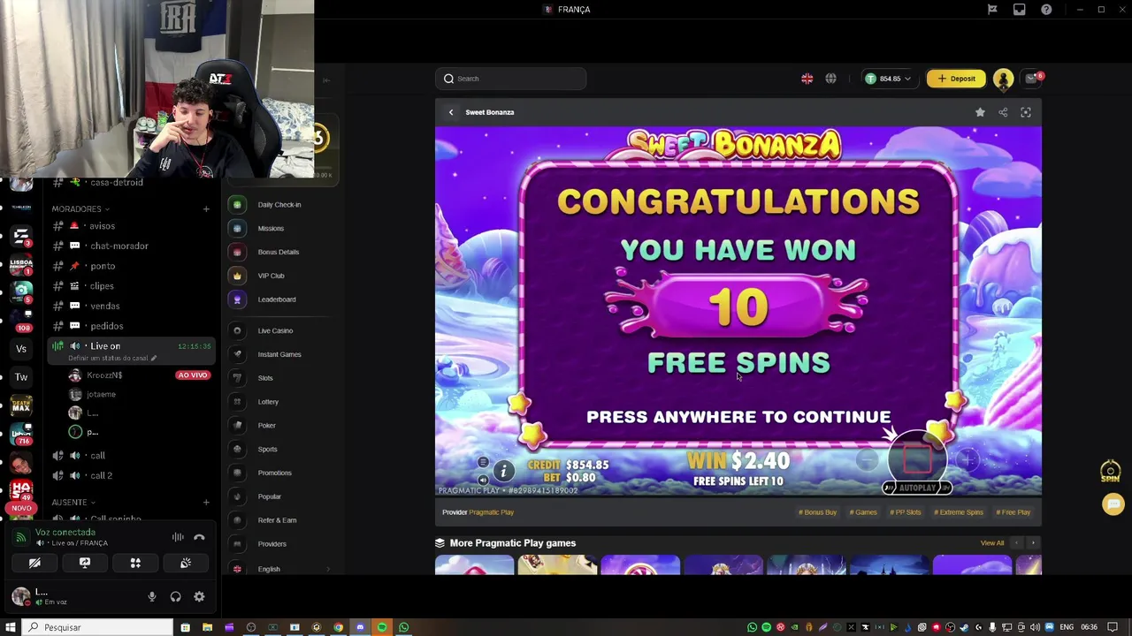Select the Free Play tag
Image resolution: width=1132 pixels, height=636 pixels.
(1013, 512)
